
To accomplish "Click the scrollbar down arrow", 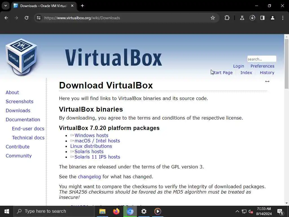I will tap(286, 203).
